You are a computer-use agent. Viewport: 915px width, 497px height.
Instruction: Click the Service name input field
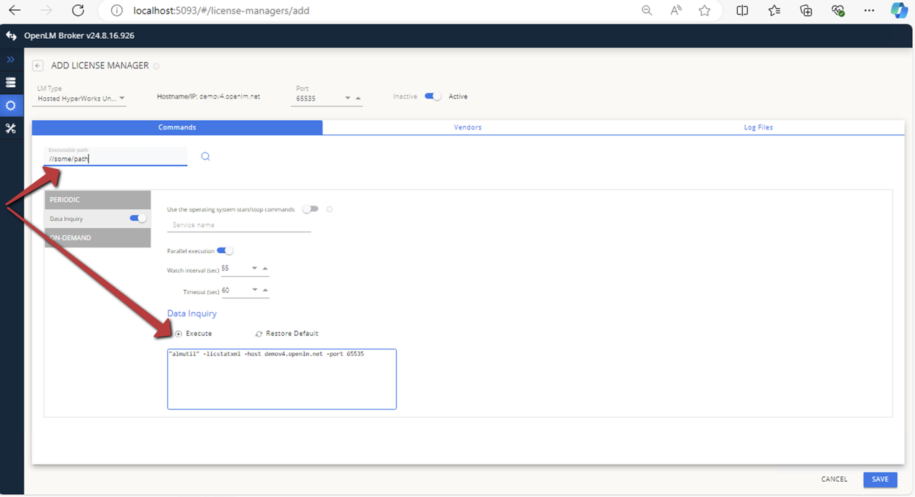coord(238,225)
